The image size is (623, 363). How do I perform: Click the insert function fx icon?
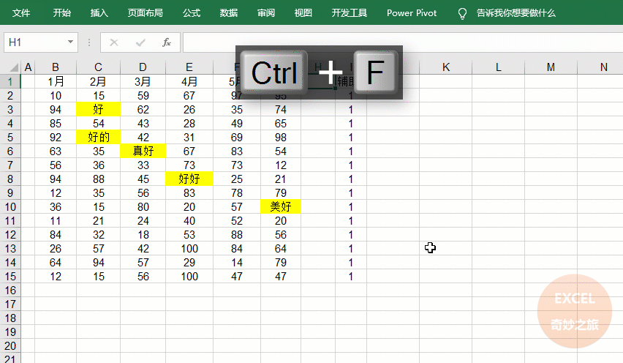[167, 42]
